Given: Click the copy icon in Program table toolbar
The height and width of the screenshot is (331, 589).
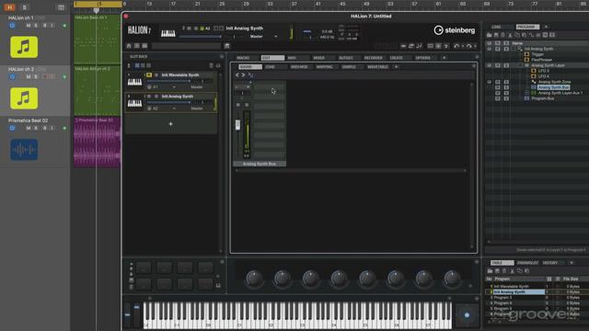Looking at the screenshot, I should [519, 271].
